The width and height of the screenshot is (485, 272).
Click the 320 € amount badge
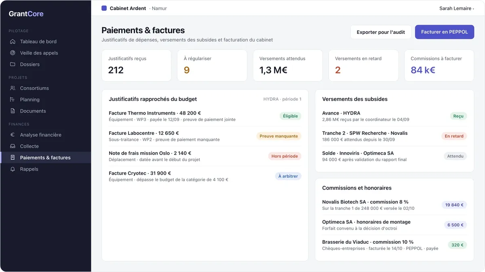(x=458, y=245)
